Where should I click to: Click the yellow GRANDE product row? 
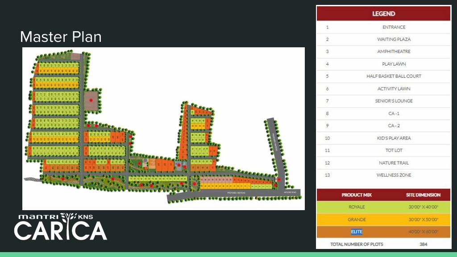tap(383, 220)
